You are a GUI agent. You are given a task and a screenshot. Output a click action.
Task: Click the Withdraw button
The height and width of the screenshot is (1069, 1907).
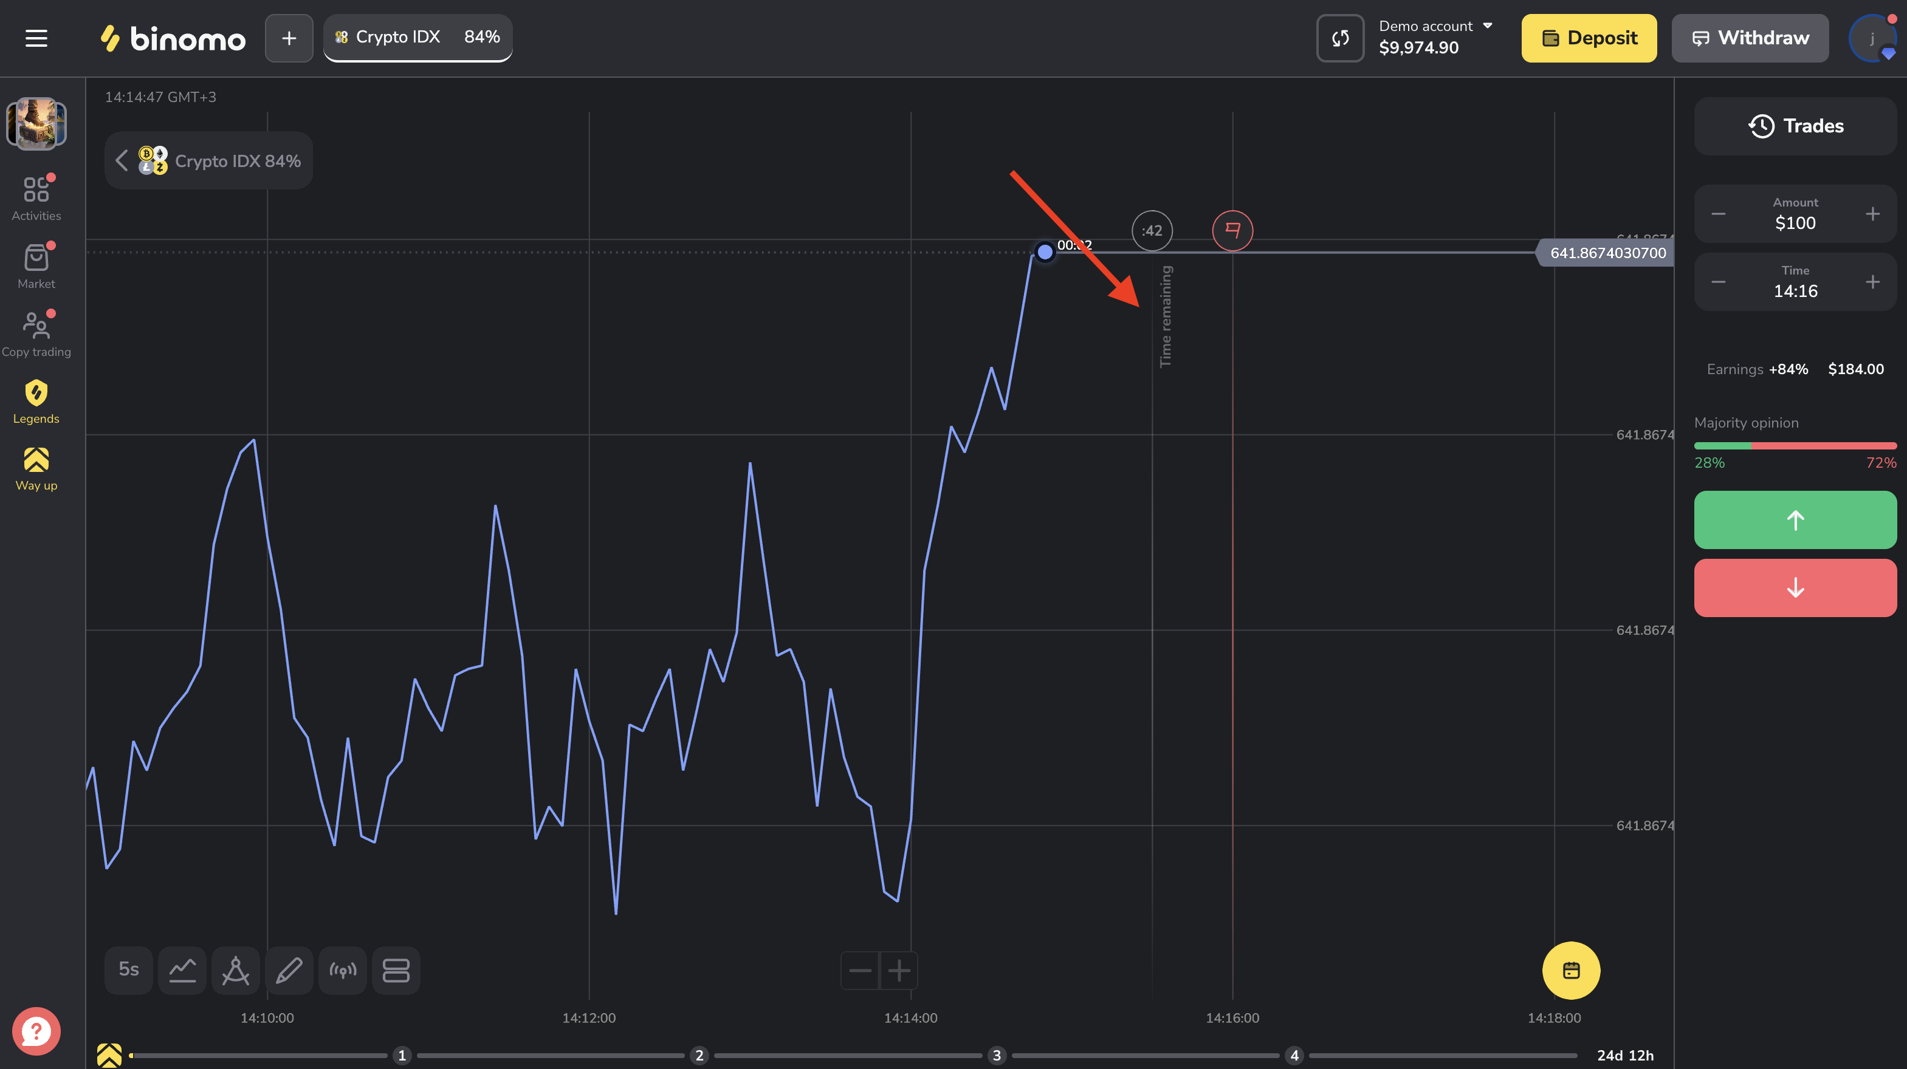pos(1750,38)
